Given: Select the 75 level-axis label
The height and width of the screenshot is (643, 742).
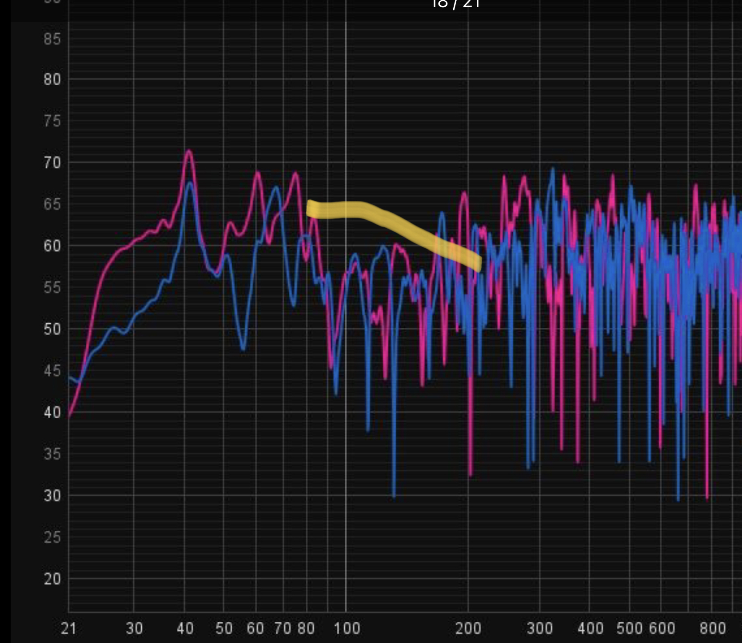Looking at the screenshot, I should point(52,121).
